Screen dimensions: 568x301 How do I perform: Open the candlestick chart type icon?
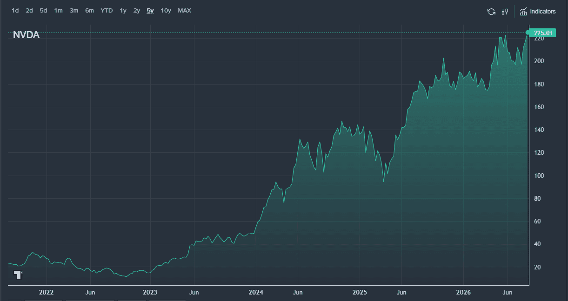(x=505, y=12)
